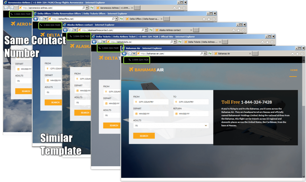Viewport: 306px width, 182px height.
Task: Click the Bahamas Air plane logo
Action: pyautogui.click(x=131, y=70)
